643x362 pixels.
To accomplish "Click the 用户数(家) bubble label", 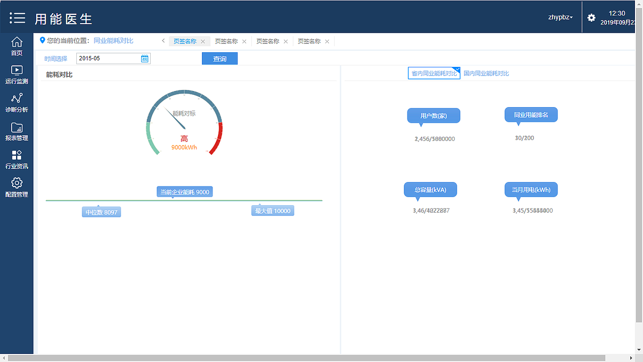I will [x=434, y=116].
